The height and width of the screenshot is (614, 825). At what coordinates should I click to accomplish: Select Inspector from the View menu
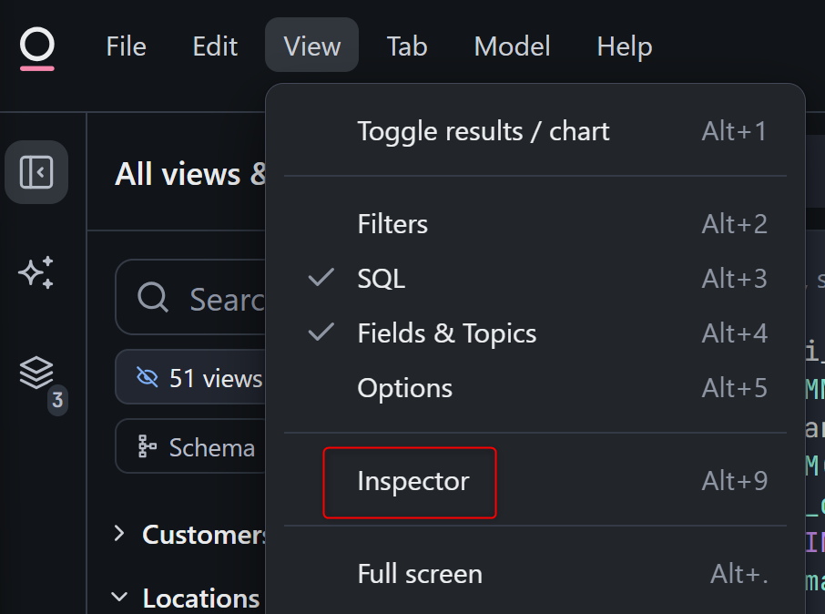pos(412,481)
